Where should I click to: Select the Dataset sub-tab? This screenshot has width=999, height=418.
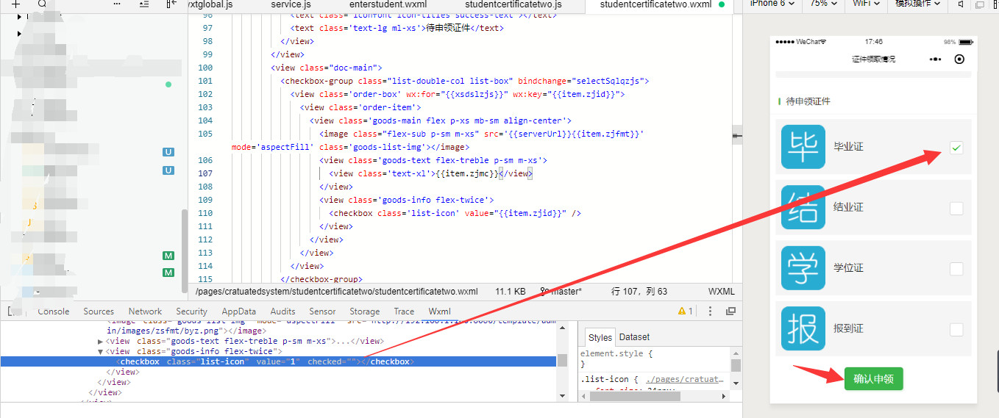click(x=634, y=337)
